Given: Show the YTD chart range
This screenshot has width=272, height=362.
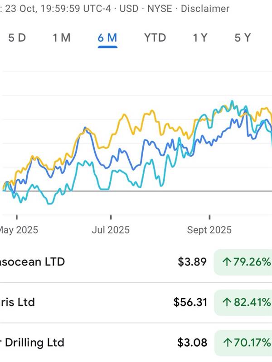Looking at the screenshot, I should pyautogui.click(x=155, y=38).
